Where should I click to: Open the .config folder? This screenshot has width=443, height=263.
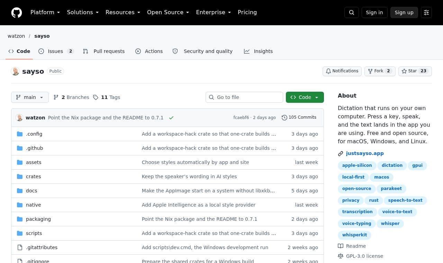[34, 134]
